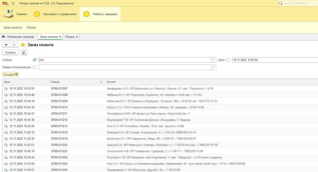Expand the Товары.Номенклатура dropdown list
This screenshot has height=172, width=318.
pos(214,67)
